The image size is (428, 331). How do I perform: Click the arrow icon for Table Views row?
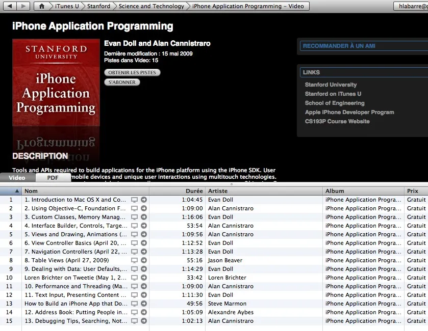point(144,260)
